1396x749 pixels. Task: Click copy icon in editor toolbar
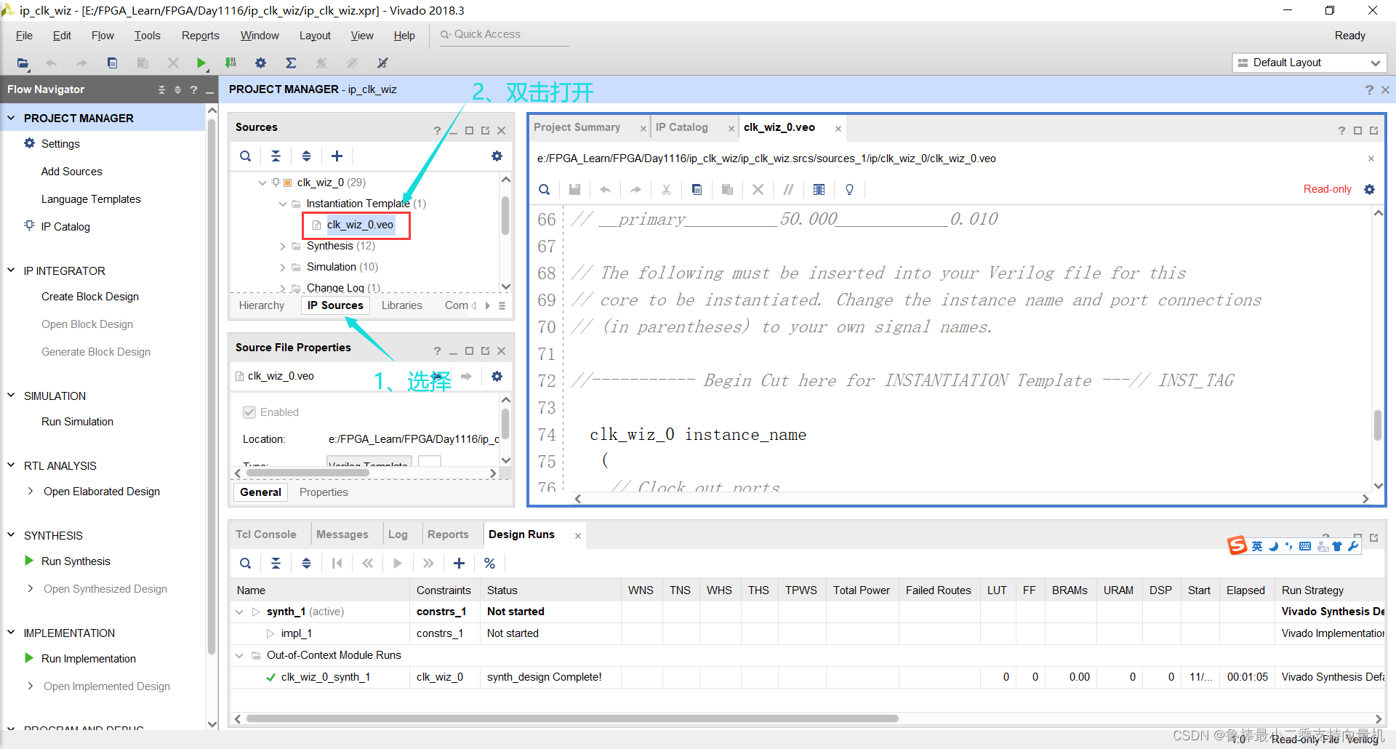click(697, 189)
